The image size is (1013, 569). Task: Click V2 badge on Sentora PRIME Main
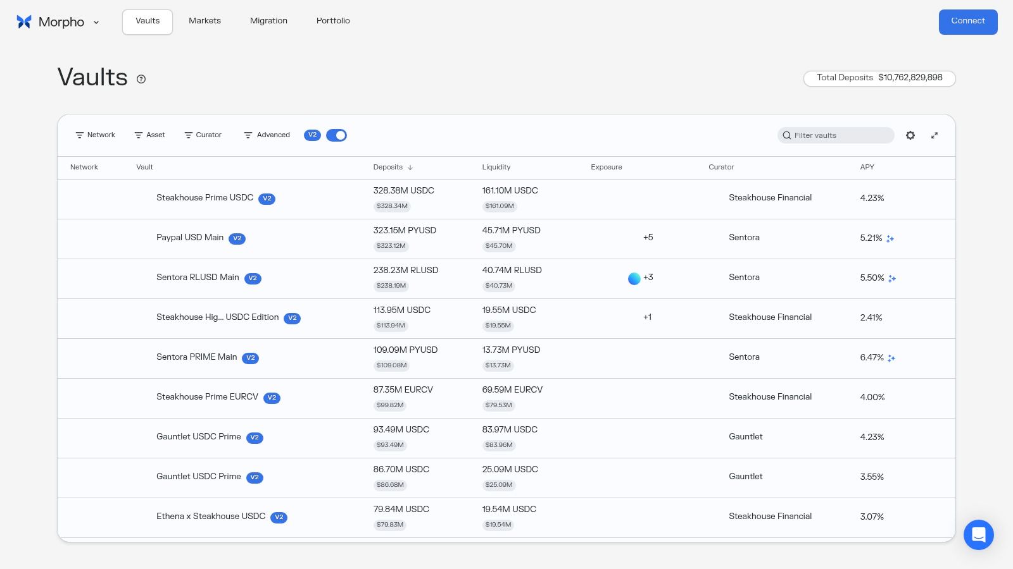[251, 358]
